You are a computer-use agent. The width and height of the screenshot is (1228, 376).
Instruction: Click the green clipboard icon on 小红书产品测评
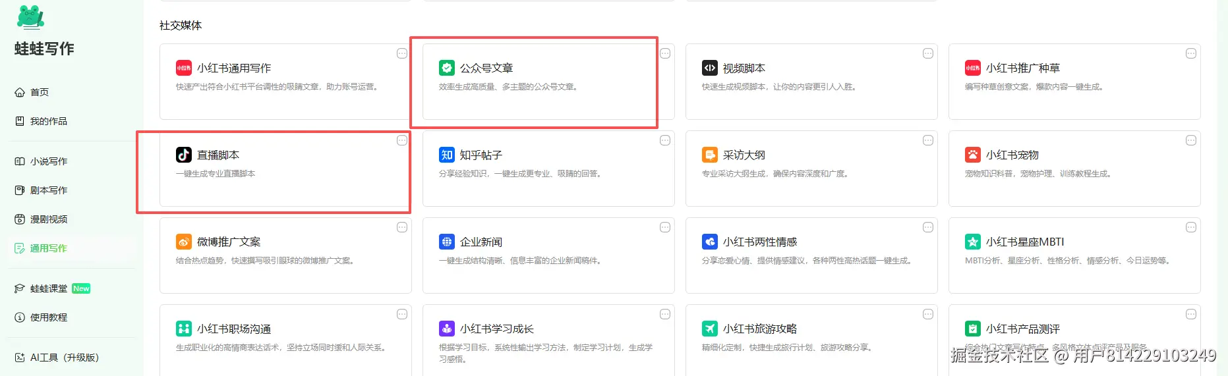coord(973,329)
